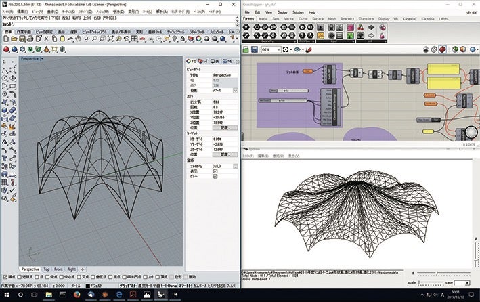Toggle the 中点 osnap checkbox
The image size is (480, 302).
(x=47, y=277)
